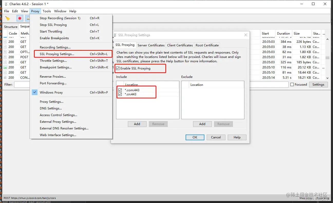This screenshot has width=333, height=203.
Task: Open Breakpoint Settings... menu item
Action: [71, 67]
